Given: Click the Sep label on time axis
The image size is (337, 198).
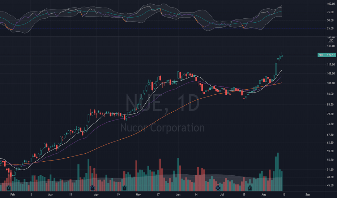Looking at the screenshot, I should click(x=308, y=194).
